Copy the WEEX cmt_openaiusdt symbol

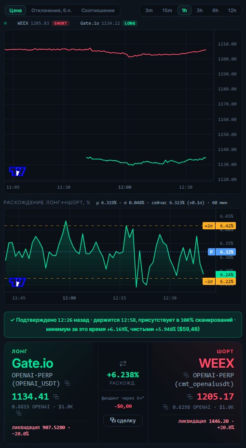pyautogui.click(x=186, y=374)
